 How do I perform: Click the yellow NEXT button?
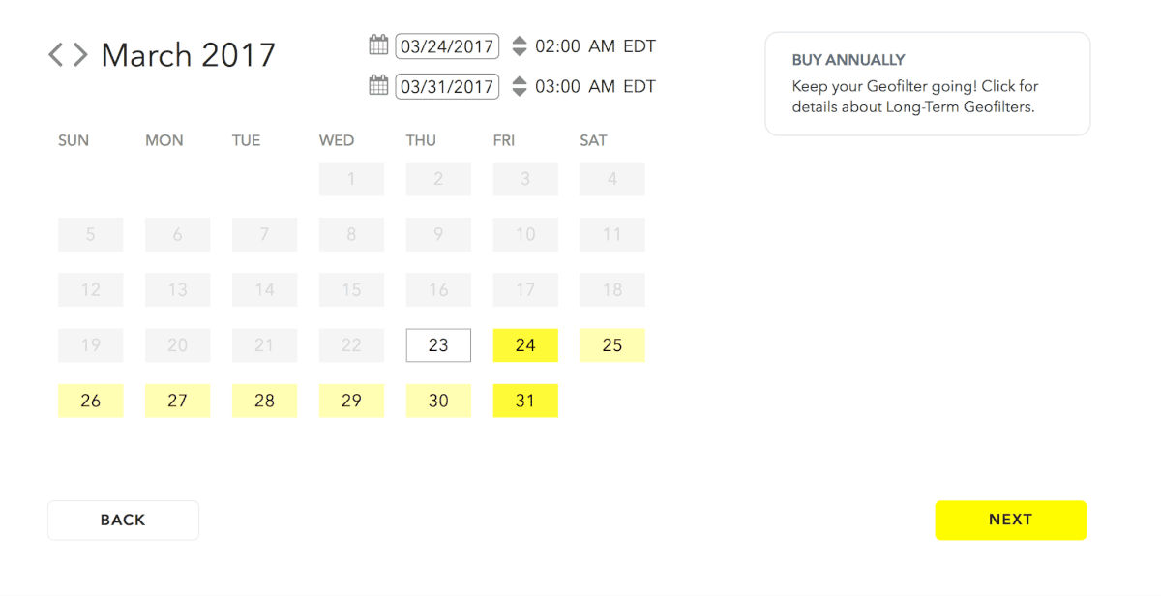[1011, 520]
